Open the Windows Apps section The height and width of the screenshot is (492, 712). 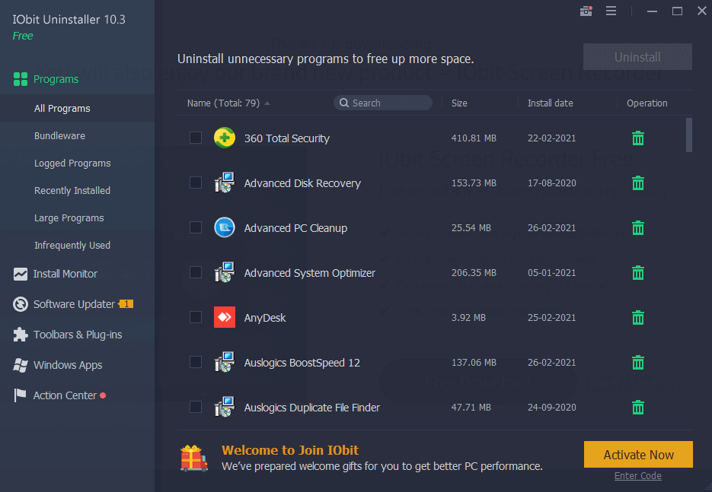(65, 365)
